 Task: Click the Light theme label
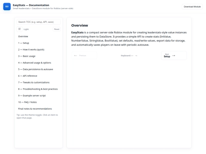coord(26,29)
